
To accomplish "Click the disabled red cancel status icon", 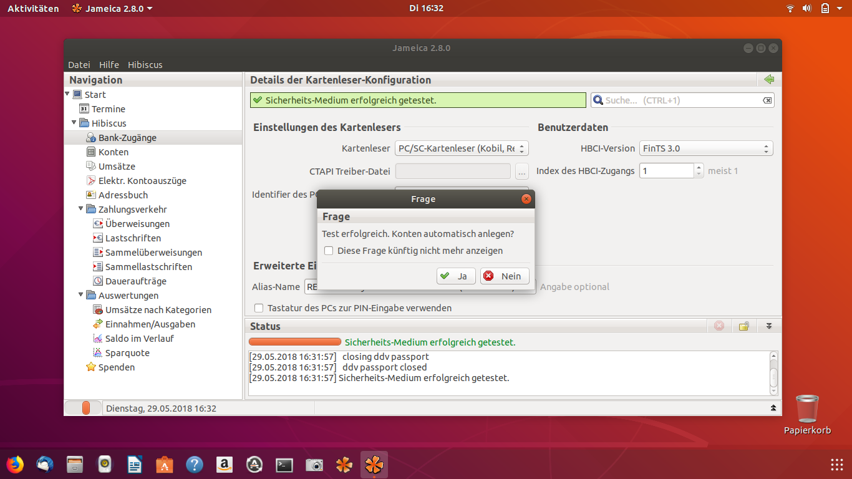I will tap(719, 326).
